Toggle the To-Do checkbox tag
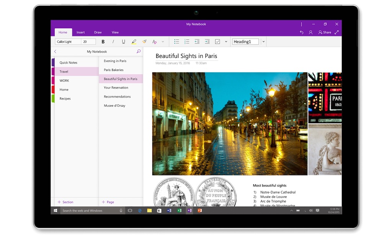The height and width of the screenshot is (237, 392). 217,42
